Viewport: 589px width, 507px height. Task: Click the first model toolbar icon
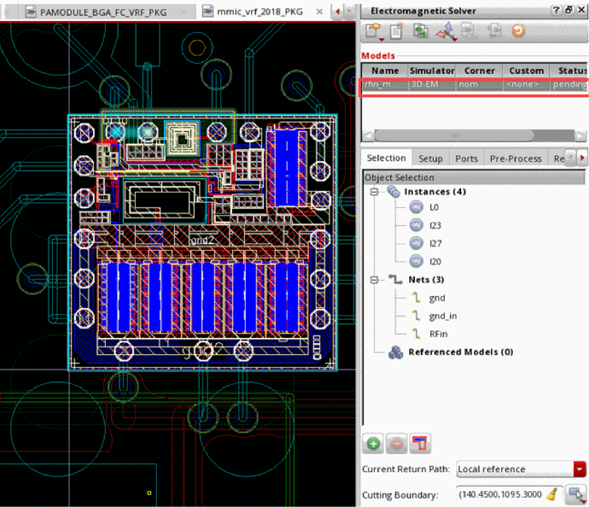pyautogui.click(x=373, y=31)
